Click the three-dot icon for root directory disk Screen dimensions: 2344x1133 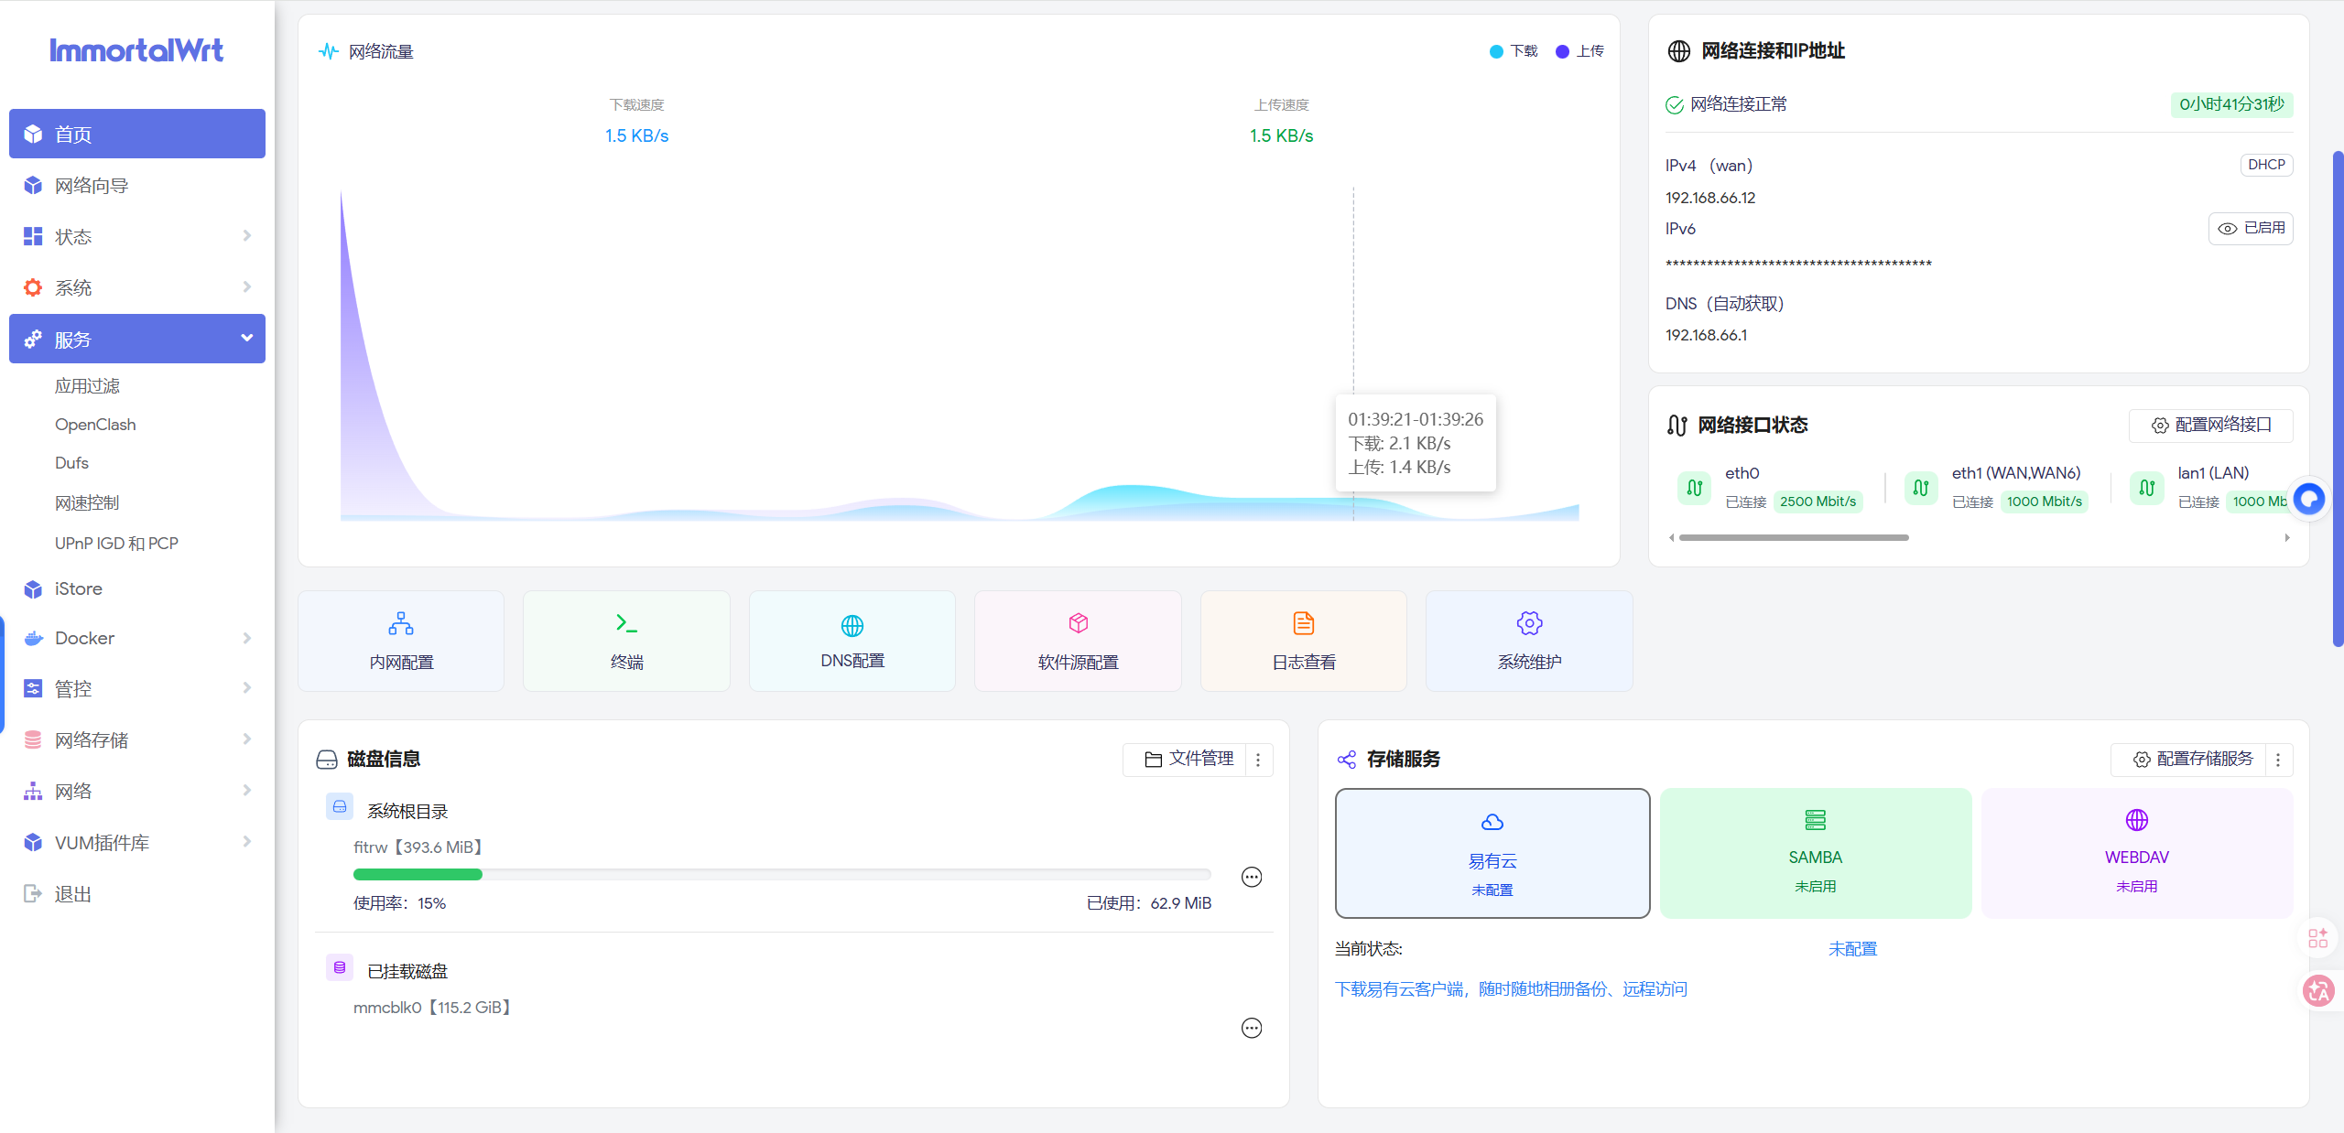coord(1251,877)
